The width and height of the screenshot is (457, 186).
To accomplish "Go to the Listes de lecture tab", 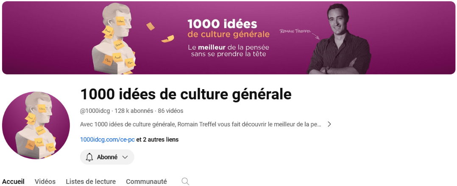I will [91, 181].
